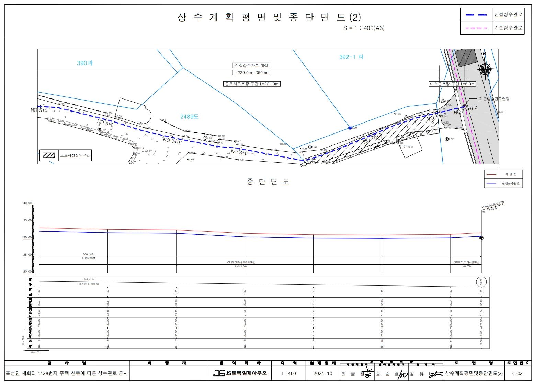The width and height of the screenshot is (545, 385).
Task: Click the NO 6+0 station label
Action: coord(105,123)
